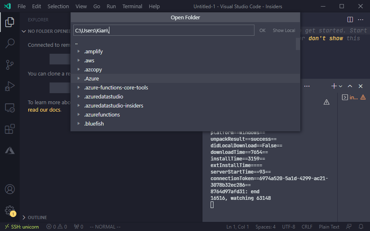Click Show Local button

284,30
